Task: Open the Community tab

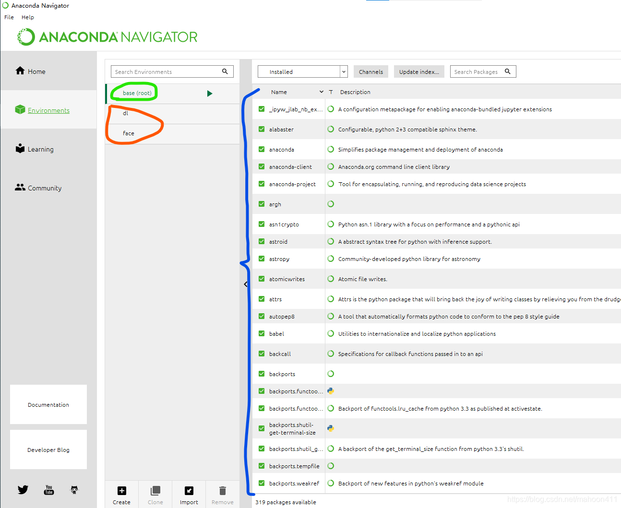Action: pos(48,188)
